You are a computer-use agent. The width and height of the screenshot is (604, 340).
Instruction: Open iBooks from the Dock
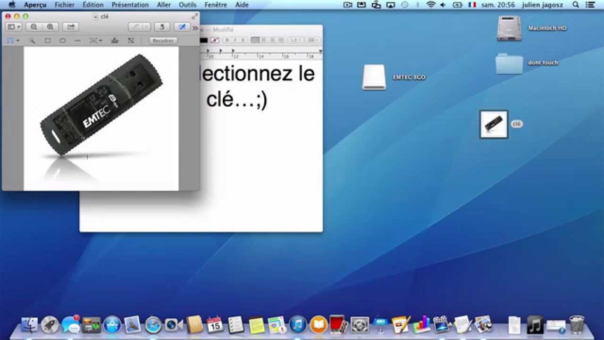coord(319,324)
